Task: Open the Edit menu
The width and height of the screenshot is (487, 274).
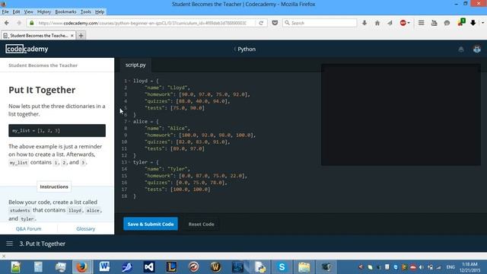Action: coord(17,12)
